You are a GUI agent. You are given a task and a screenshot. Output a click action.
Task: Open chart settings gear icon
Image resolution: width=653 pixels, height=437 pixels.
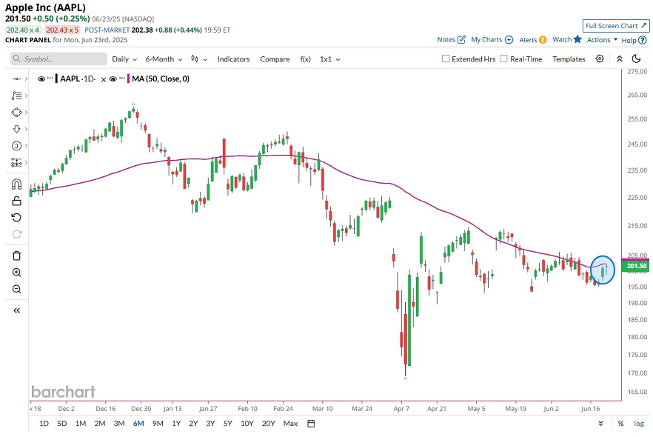click(x=600, y=59)
